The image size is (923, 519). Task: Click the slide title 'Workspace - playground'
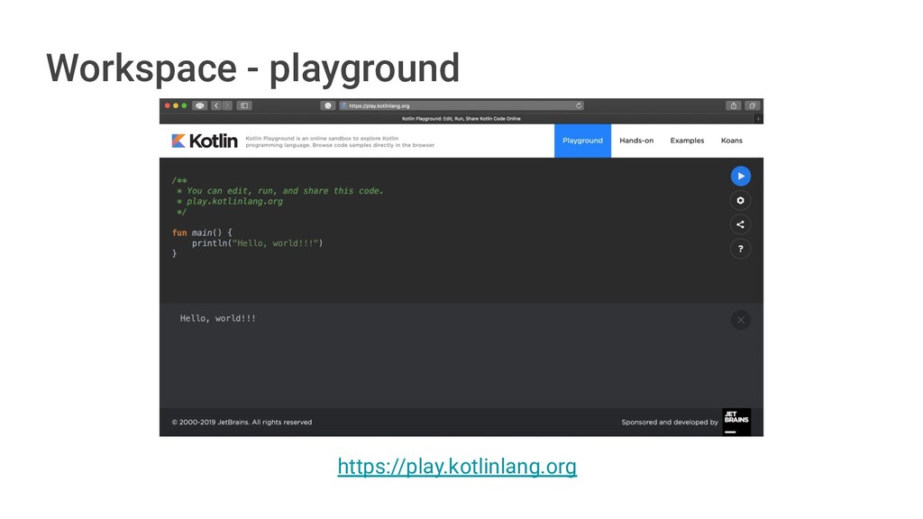pos(252,68)
